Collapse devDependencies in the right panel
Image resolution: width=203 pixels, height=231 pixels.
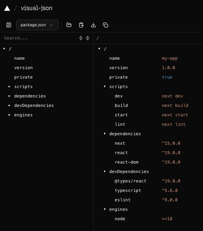click(x=105, y=171)
